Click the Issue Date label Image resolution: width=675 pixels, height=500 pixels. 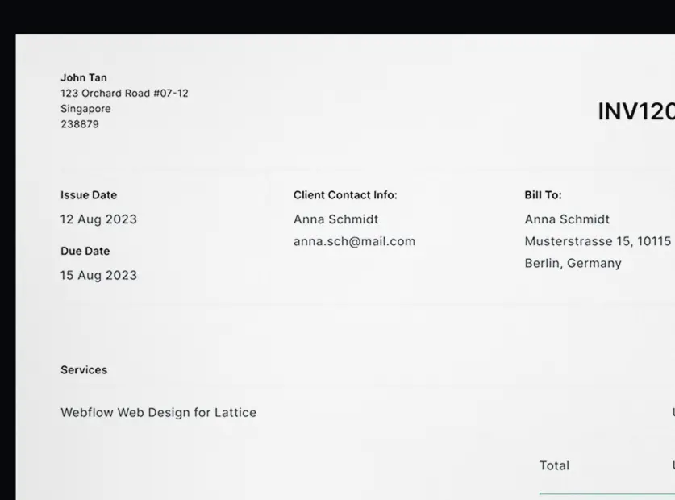[x=88, y=194]
